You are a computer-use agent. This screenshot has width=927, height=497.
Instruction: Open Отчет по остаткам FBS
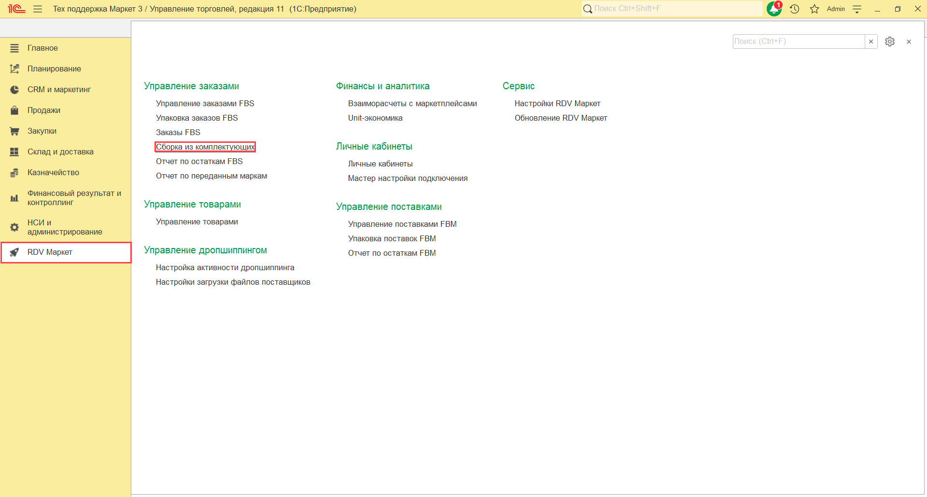point(199,162)
